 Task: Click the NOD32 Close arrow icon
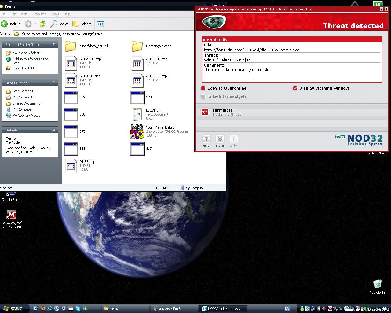coord(220,139)
